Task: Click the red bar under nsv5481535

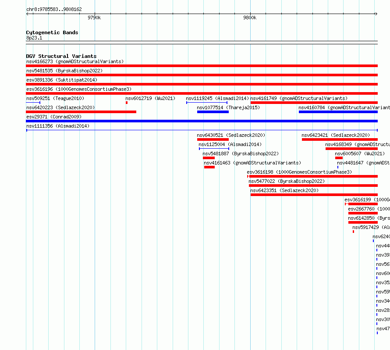Action: click(202, 75)
